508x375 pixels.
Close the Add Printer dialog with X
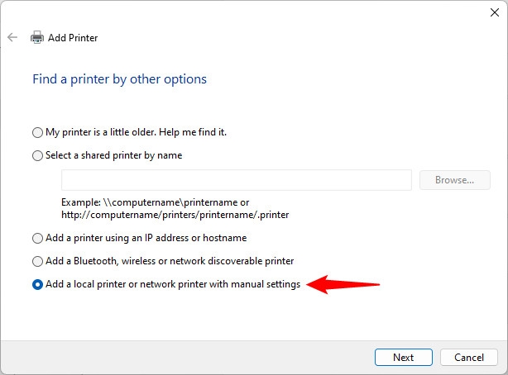pos(495,12)
